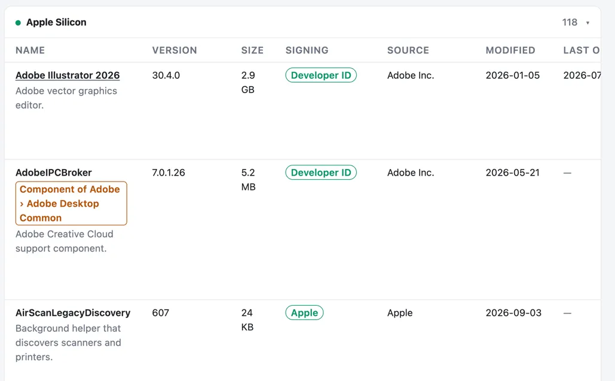Viewport: 615px width, 381px height.
Task: Click Apple source in AirScanLegacyDiscovery row
Action: pos(400,313)
